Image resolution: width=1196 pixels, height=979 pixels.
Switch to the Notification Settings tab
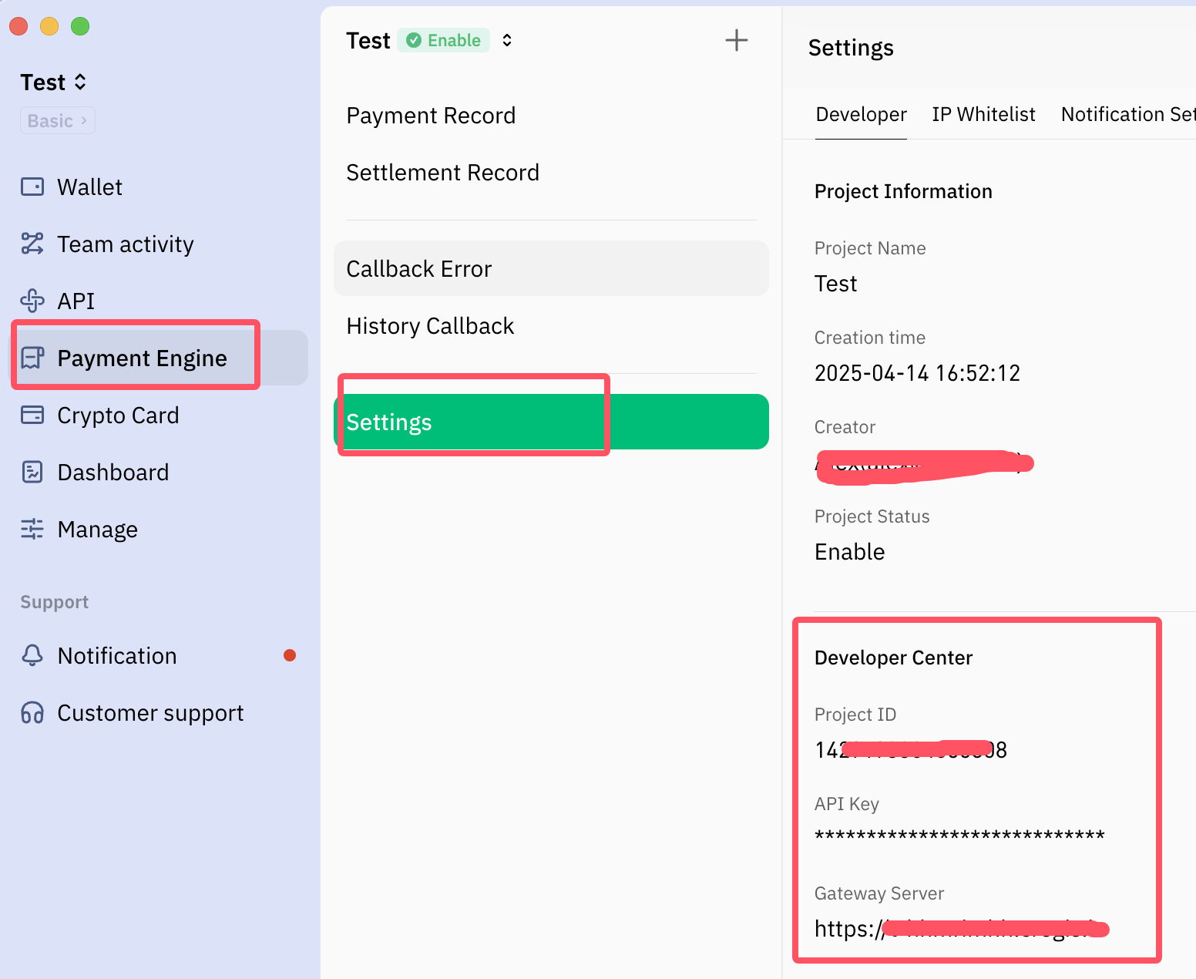click(x=1128, y=114)
